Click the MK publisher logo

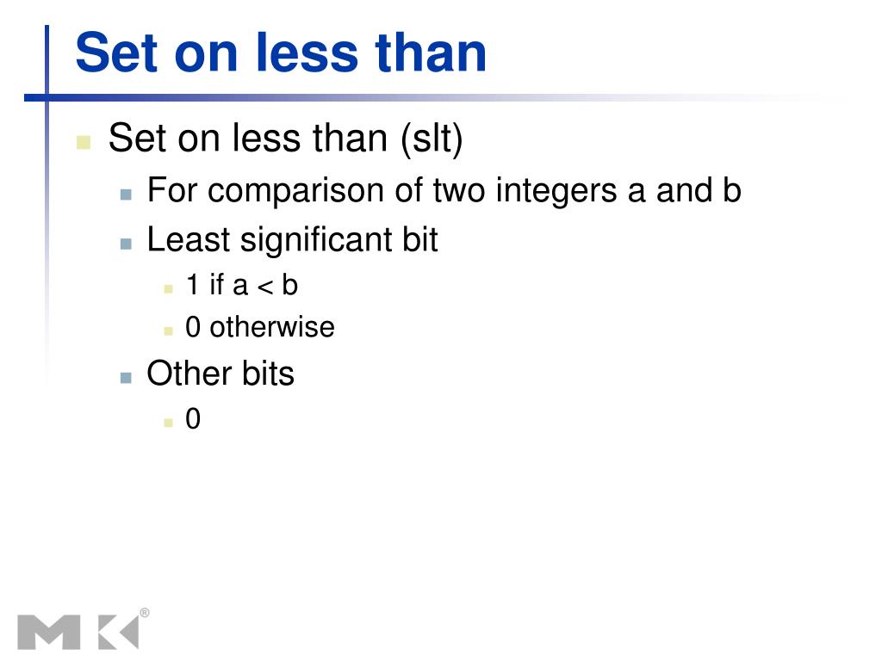tap(78, 633)
